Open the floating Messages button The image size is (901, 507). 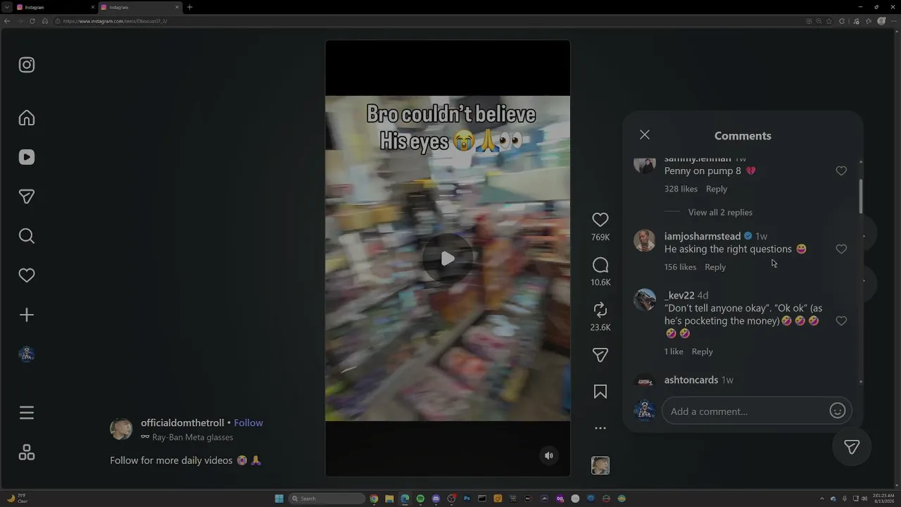tap(852, 447)
